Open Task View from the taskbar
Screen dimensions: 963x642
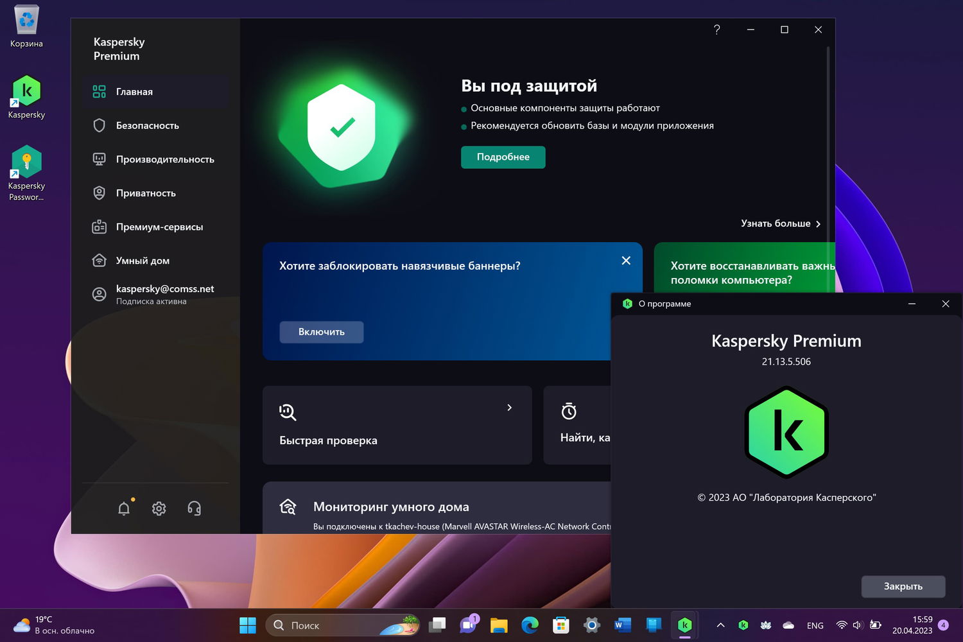(x=437, y=625)
